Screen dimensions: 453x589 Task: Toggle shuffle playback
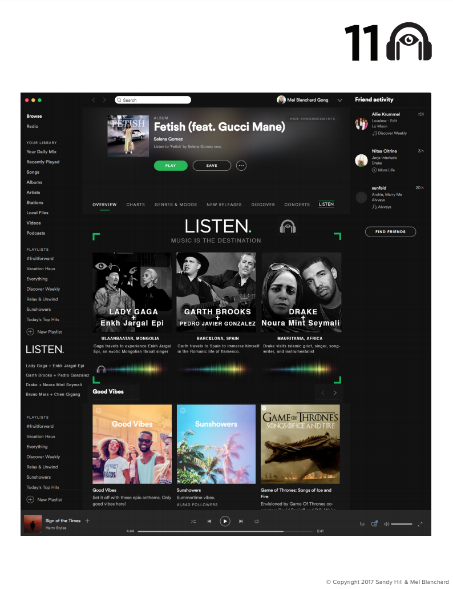(x=193, y=521)
